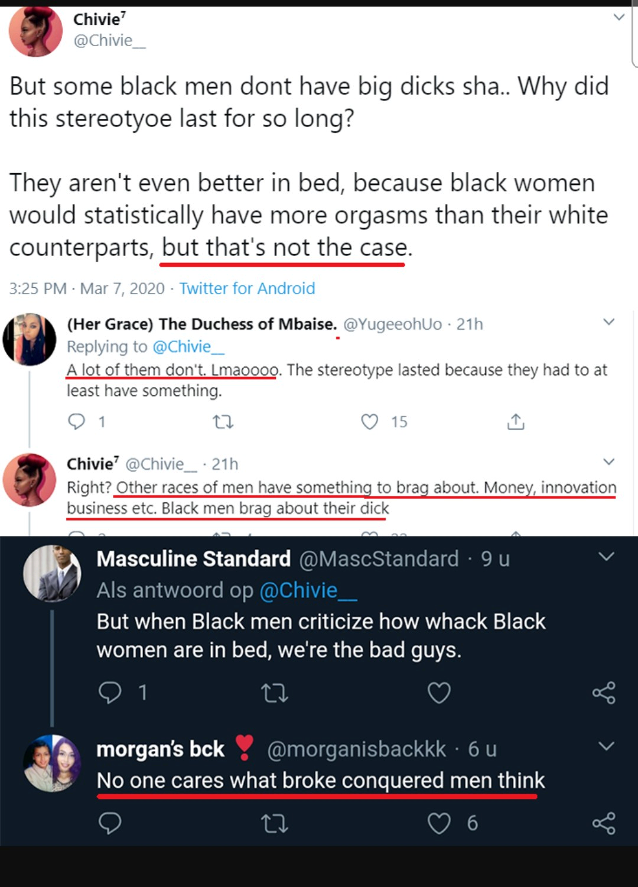Retweet the Duchess of Mbaise reply
638x887 pixels.
click(x=223, y=422)
